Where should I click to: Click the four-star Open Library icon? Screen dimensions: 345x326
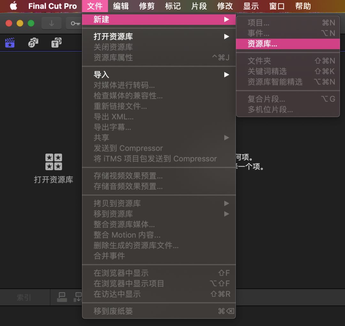click(x=53, y=162)
